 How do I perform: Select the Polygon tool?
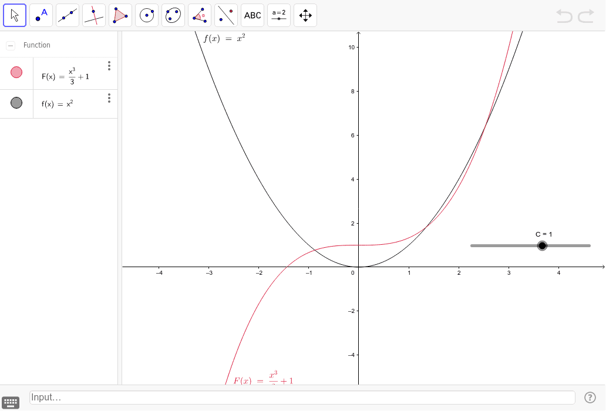(x=120, y=15)
